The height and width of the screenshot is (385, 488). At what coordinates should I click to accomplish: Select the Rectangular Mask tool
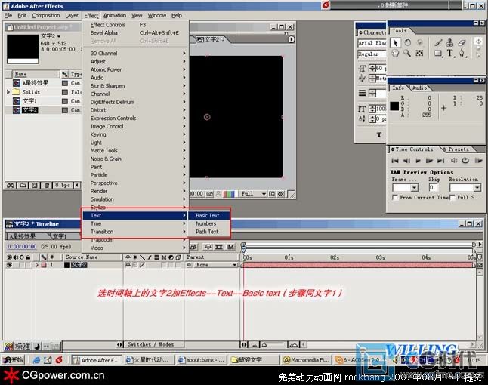438,54
